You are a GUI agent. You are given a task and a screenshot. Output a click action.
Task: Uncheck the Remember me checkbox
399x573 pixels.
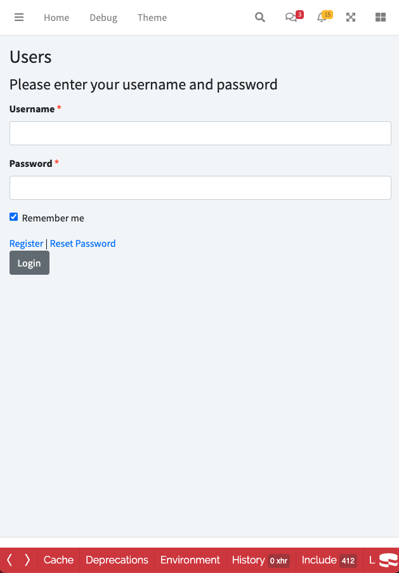tap(14, 217)
